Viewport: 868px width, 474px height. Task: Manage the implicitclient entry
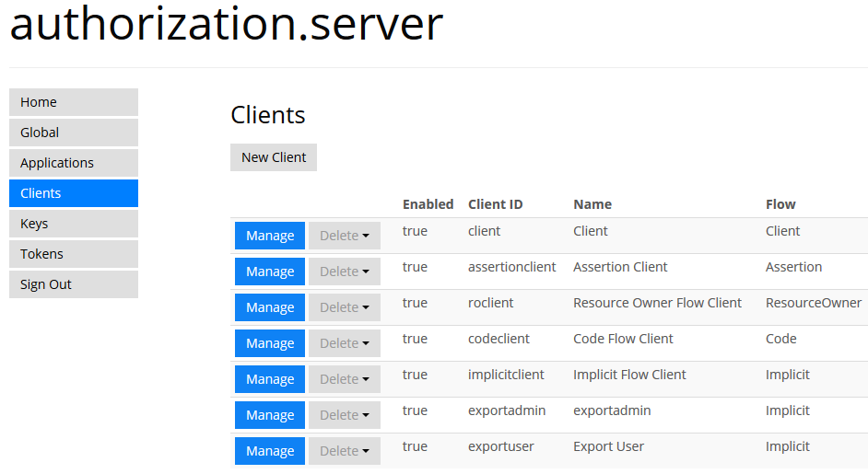pos(270,379)
